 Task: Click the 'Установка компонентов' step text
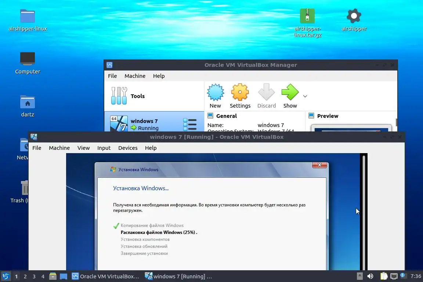click(x=145, y=239)
